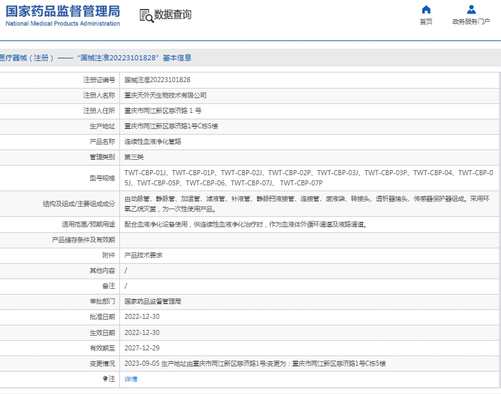Click the slash value in 其他内容 row
The width and height of the screenshot is (501, 394).
pos(126,271)
